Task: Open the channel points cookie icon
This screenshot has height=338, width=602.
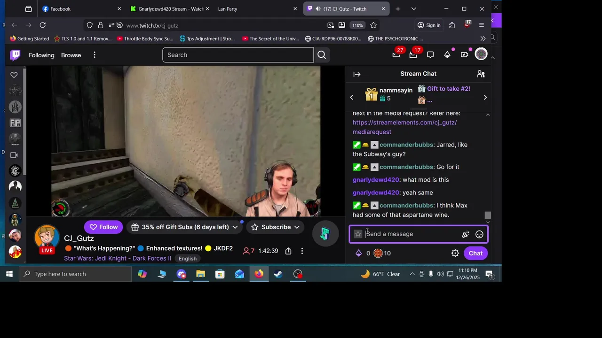Action: (378, 253)
